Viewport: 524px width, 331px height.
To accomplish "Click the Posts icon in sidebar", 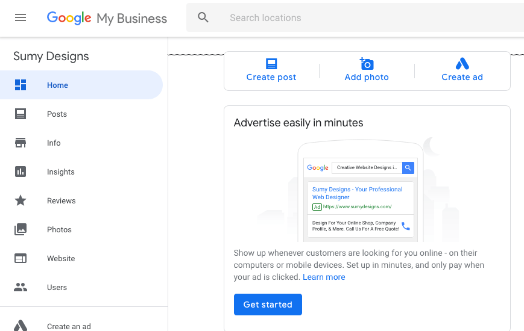I will (21, 114).
